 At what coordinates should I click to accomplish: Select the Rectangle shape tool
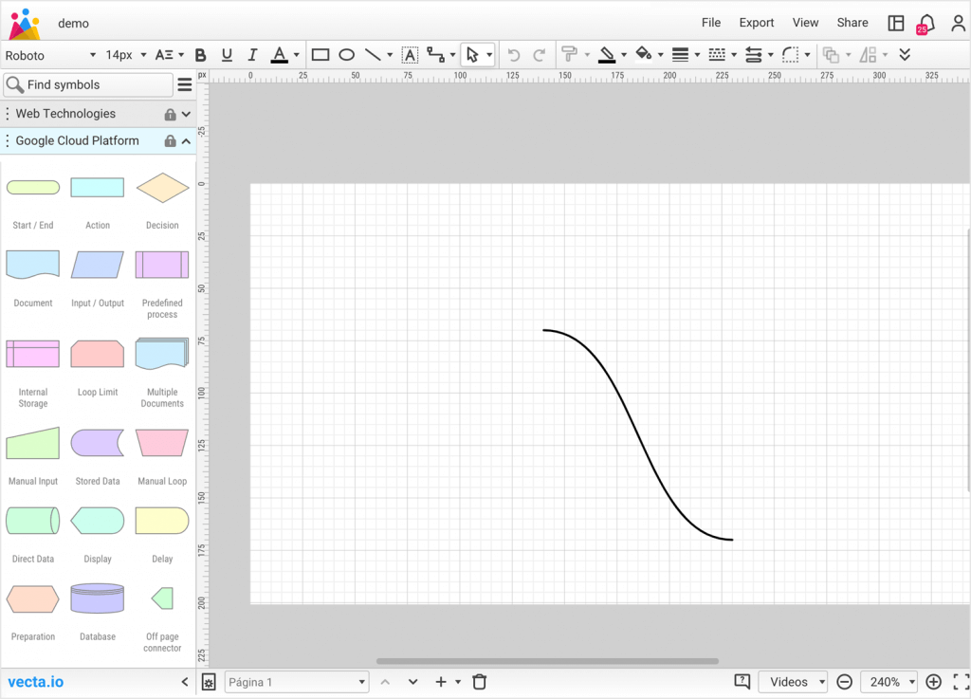(320, 54)
